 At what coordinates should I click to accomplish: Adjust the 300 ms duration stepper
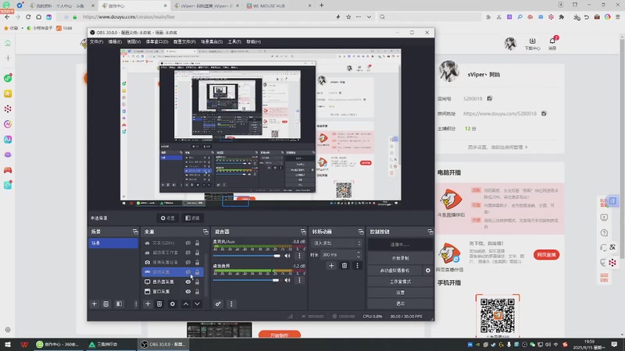pyautogui.click(x=359, y=254)
